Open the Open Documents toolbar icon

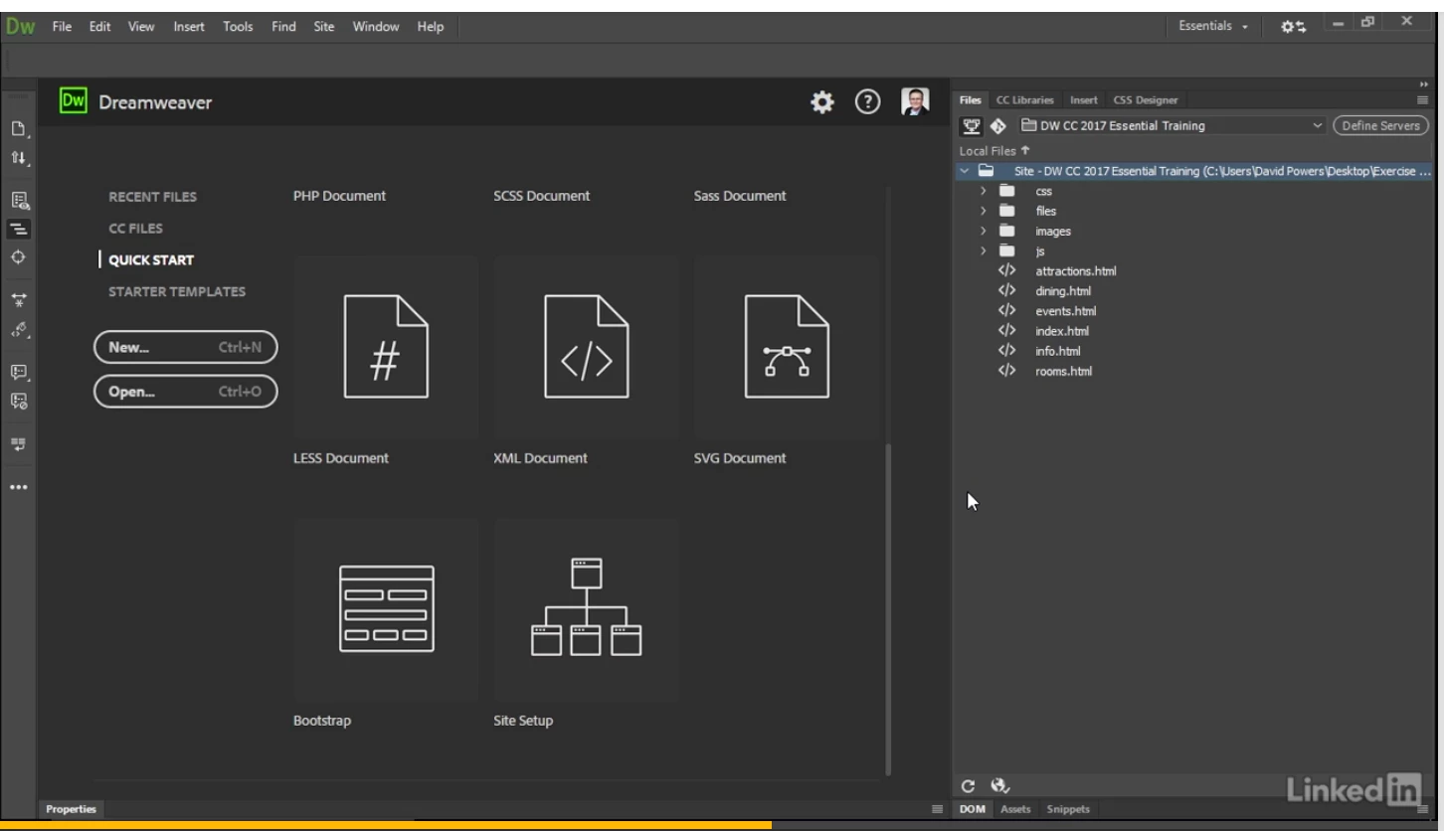coord(18,129)
